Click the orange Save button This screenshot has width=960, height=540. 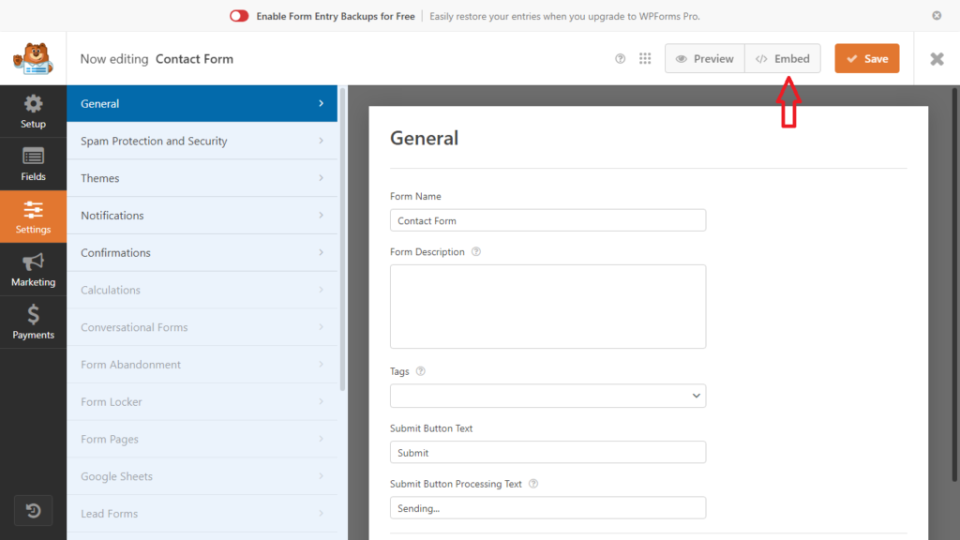point(866,59)
